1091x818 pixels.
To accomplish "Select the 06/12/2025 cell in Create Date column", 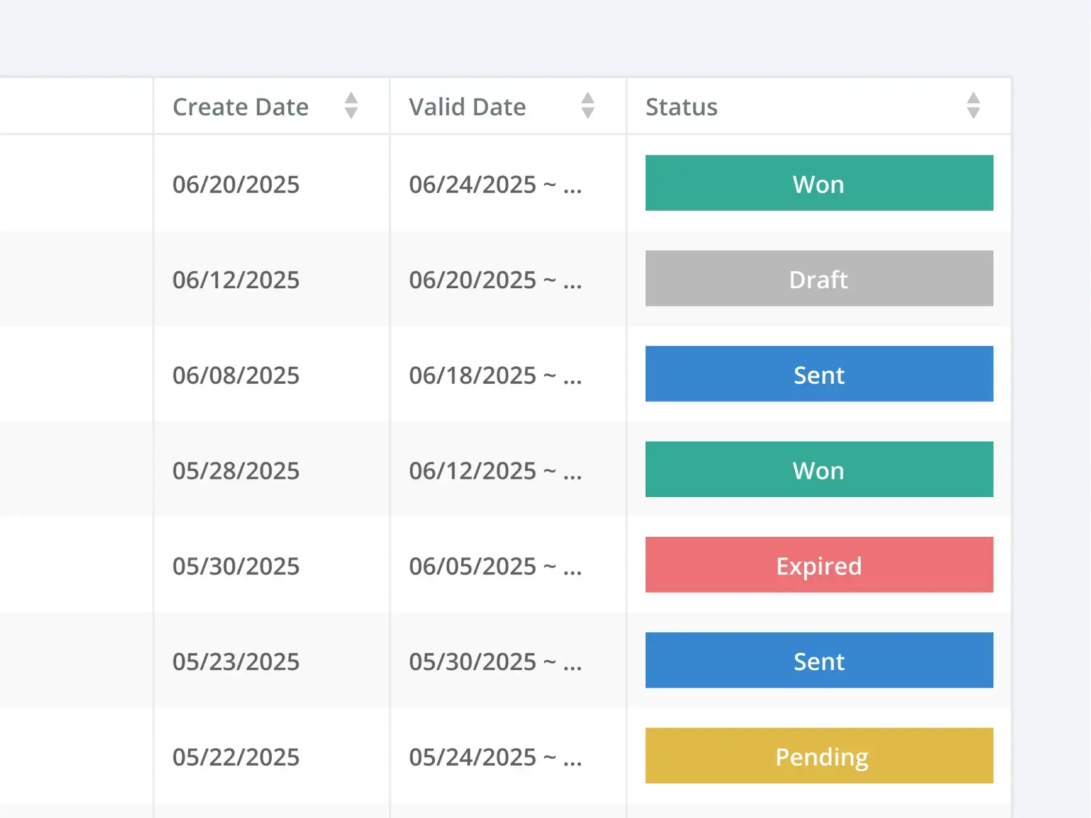I will pyautogui.click(x=236, y=280).
